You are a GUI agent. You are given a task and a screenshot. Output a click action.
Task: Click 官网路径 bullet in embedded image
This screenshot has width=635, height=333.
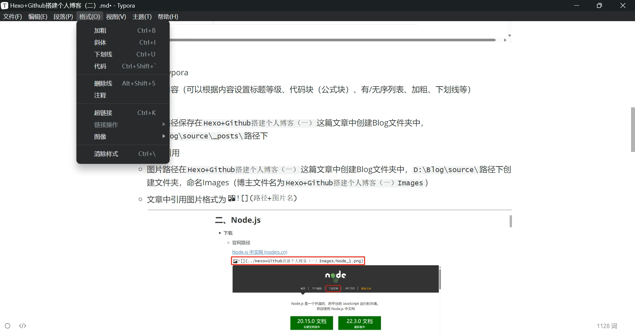click(x=241, y=243)
